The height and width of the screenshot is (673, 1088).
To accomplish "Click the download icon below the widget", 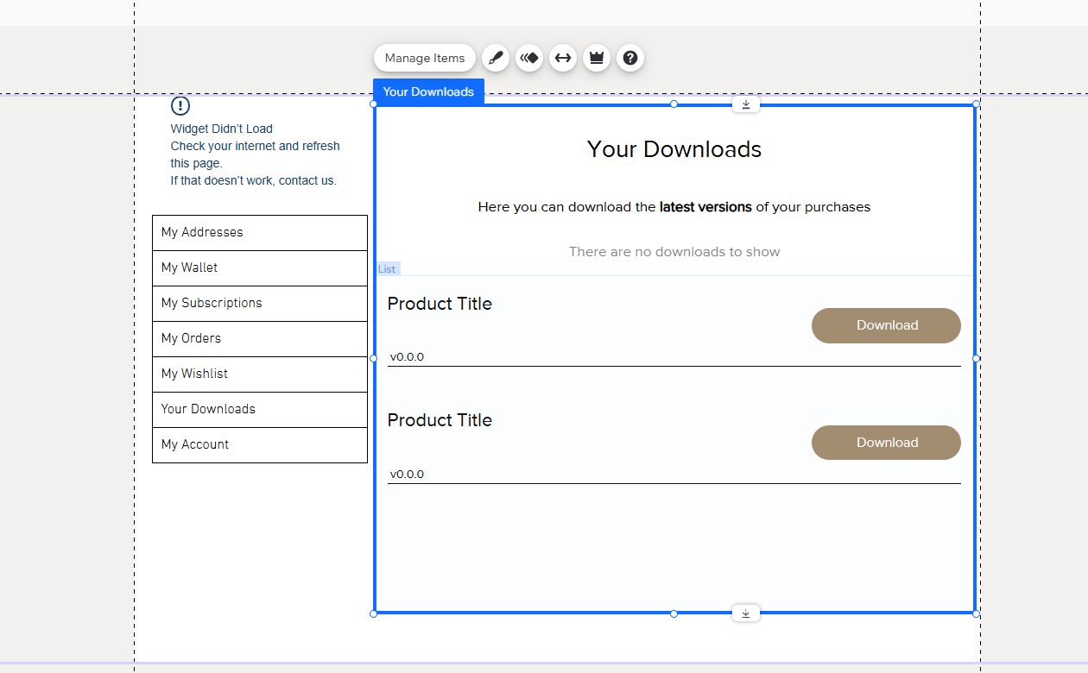I will point(745,613).
